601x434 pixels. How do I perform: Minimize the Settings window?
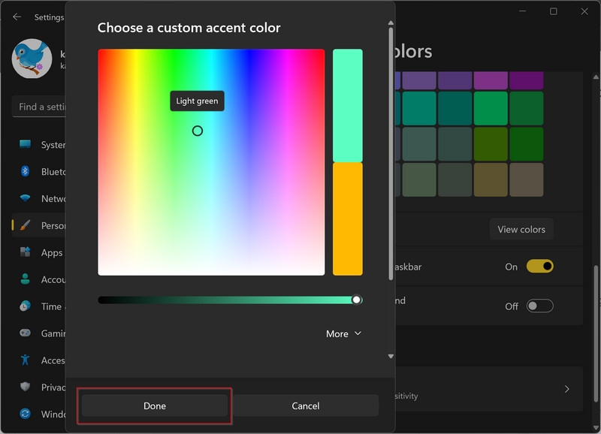522,11
